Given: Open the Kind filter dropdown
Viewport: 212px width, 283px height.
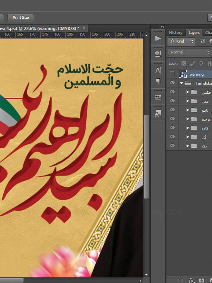Looking at the screenshot, I should [182, 41].
